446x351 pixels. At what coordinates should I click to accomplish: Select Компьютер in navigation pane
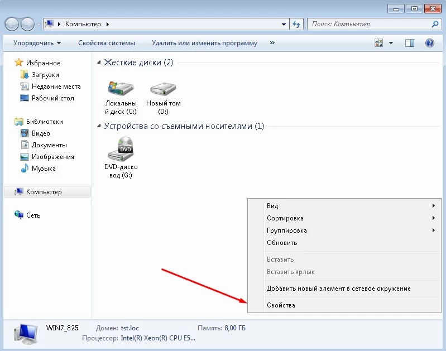[x=47, y=192]
